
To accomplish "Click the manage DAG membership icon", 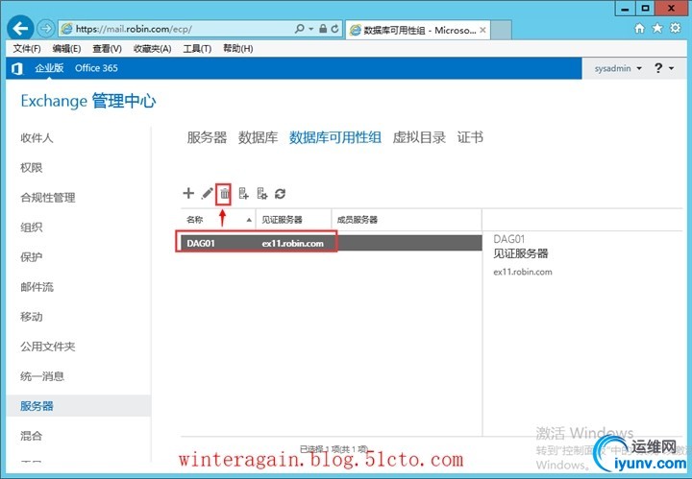I will click(x=243, y=193).
